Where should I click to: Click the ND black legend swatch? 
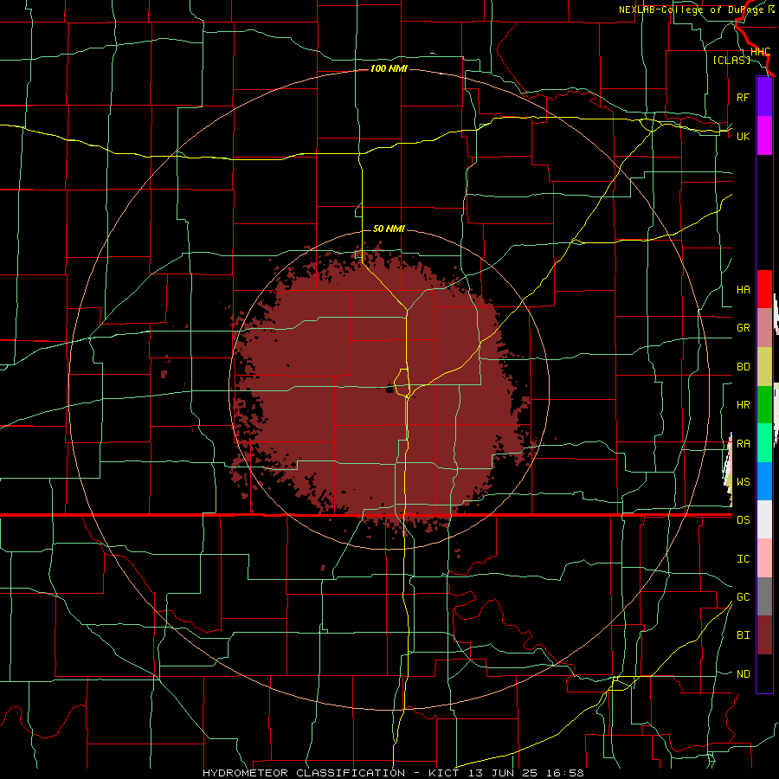(764, 673)
